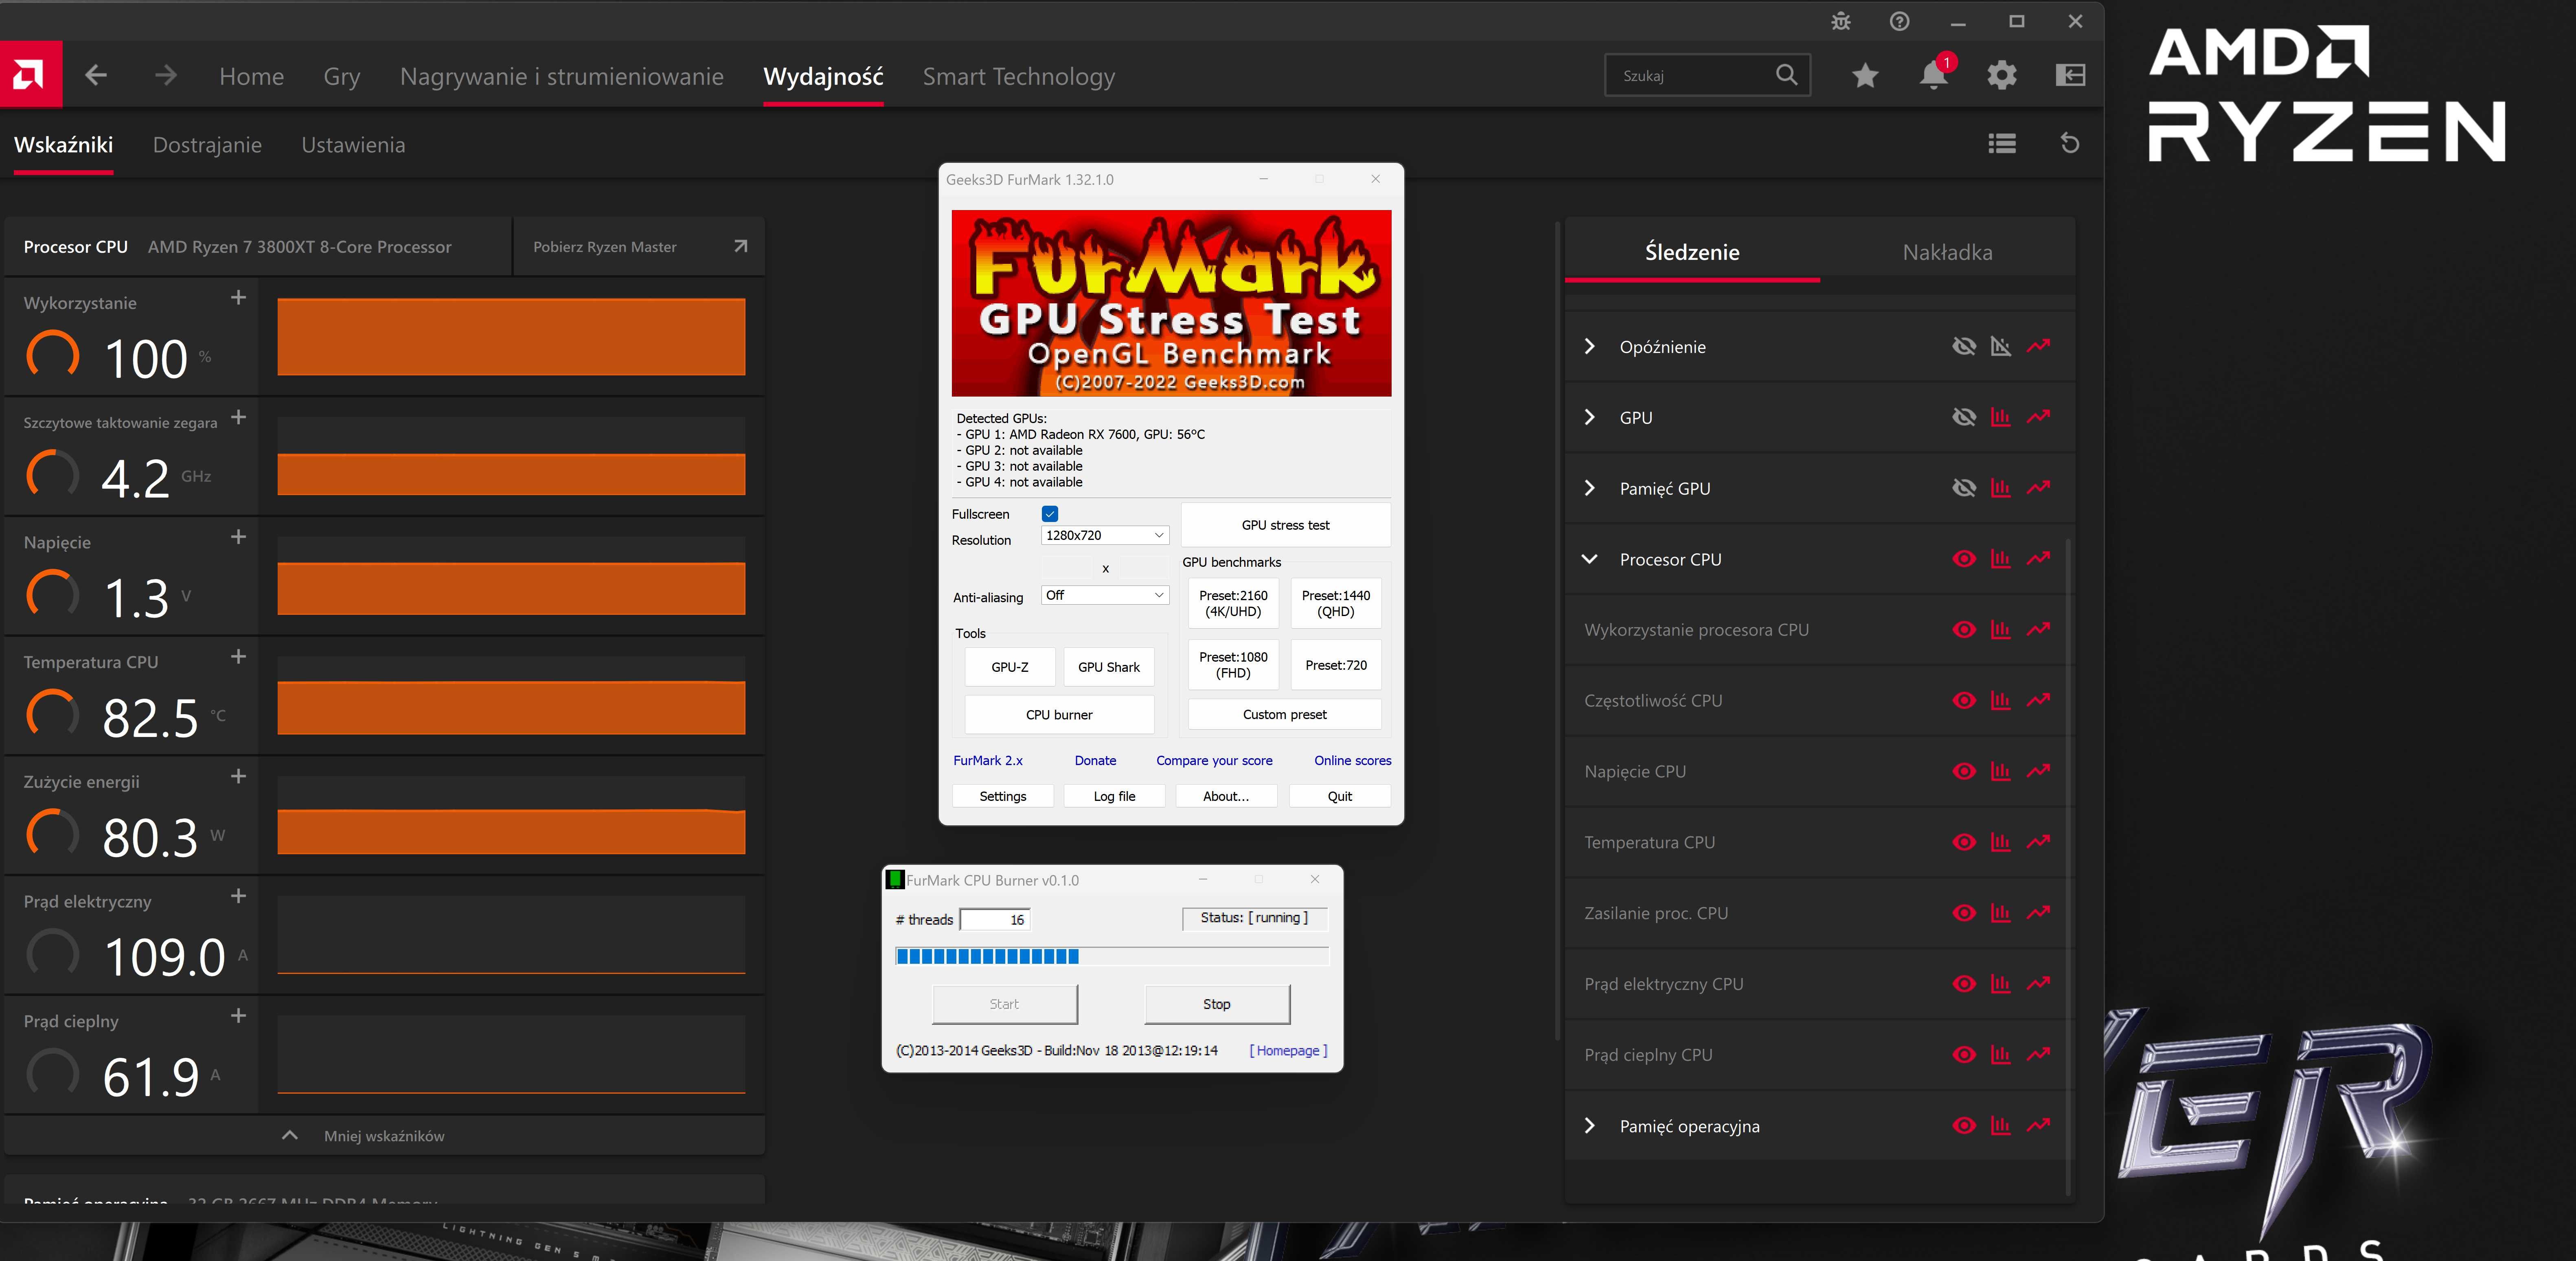
Task: Click the Compare your score link
Action: [1214, 760]
